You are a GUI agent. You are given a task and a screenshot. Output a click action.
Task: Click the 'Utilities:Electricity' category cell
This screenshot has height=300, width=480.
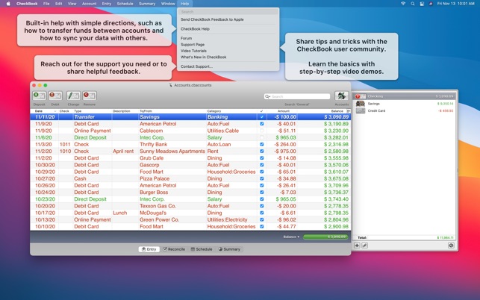pyautogui.click(x=227, y=220)
